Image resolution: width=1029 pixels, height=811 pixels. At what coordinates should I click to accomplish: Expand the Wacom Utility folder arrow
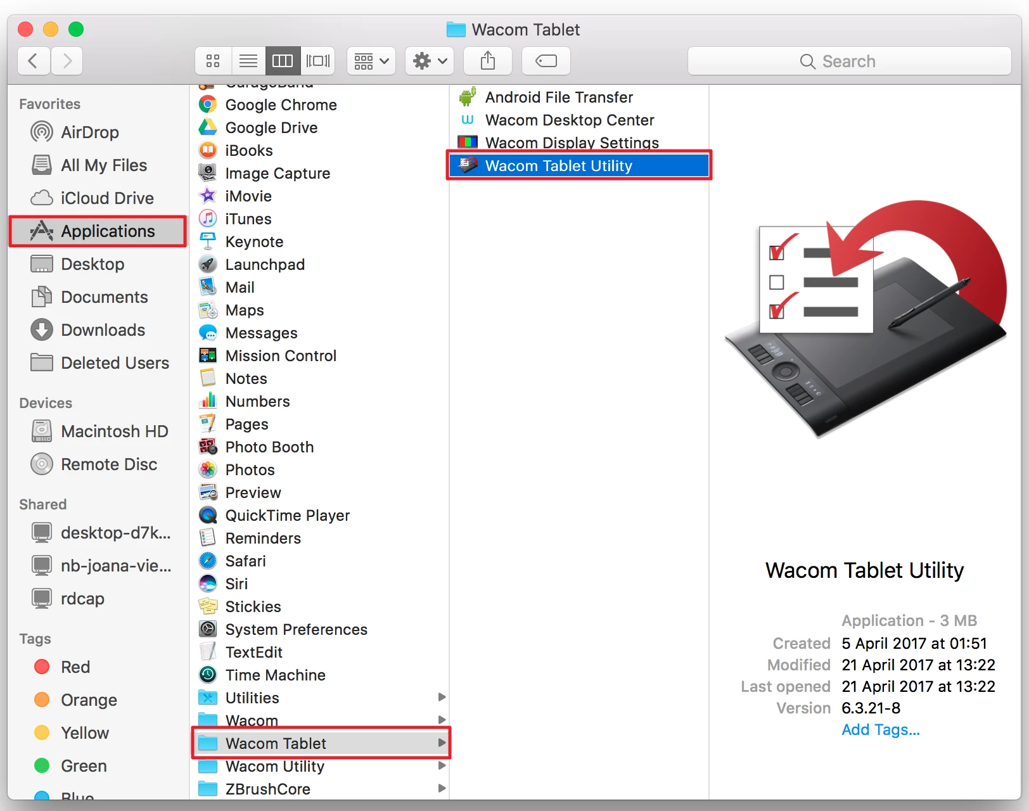pos(442,765)
